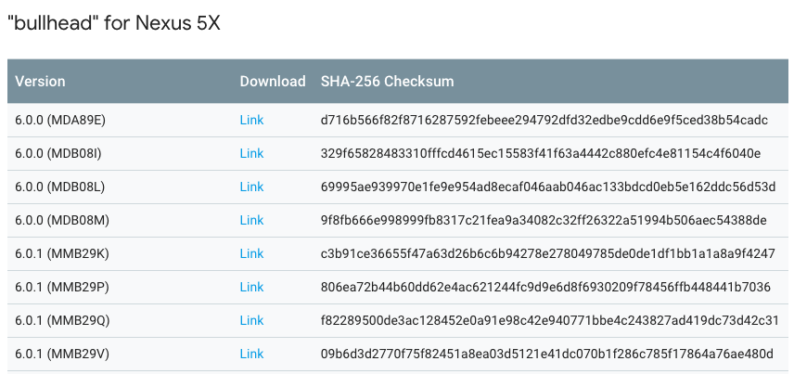Open the Link for 6.0.1 (MMB29V)

[x=251, y=354]
